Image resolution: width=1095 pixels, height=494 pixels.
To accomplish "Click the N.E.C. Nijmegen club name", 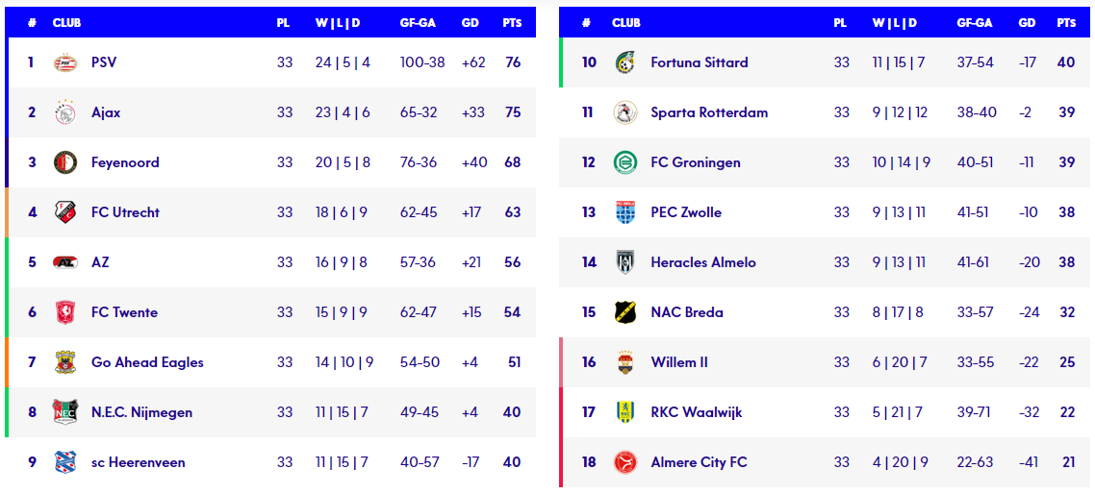I will click(141, 412).
